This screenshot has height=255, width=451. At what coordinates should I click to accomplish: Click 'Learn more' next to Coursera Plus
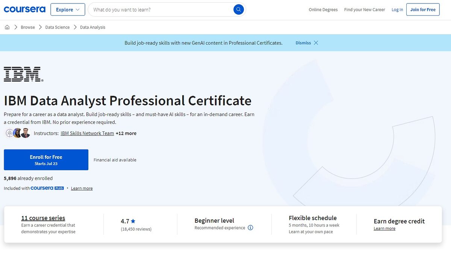[x=82, y=188]
